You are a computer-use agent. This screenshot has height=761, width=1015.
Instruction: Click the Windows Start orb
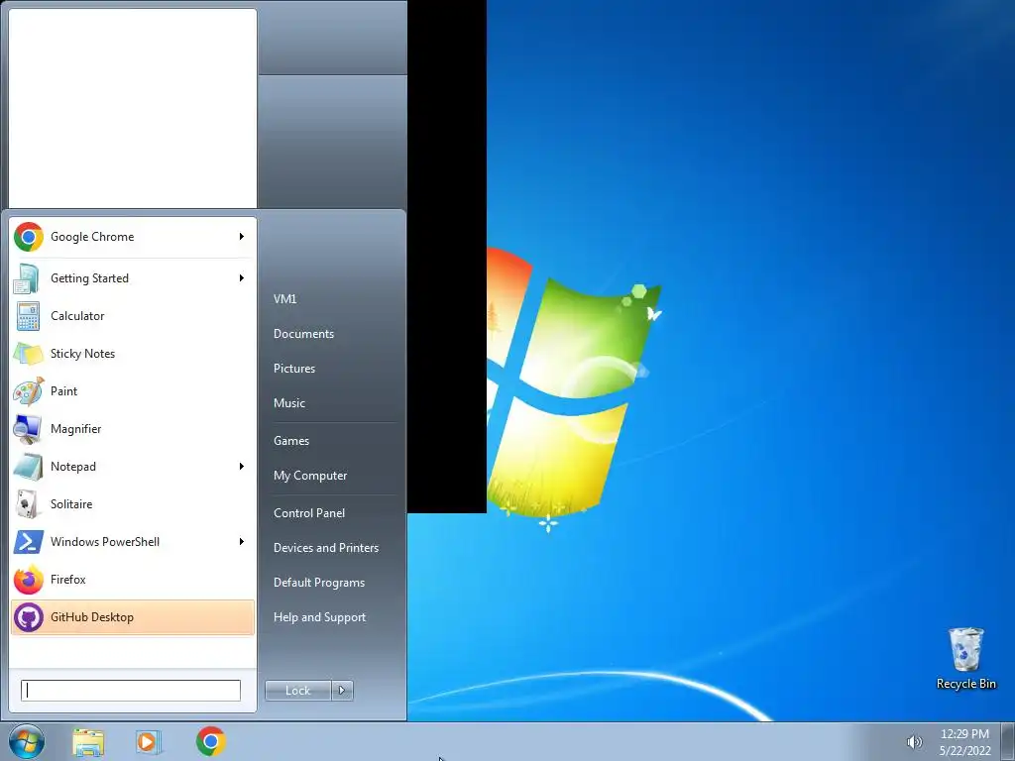click(27, 741)
